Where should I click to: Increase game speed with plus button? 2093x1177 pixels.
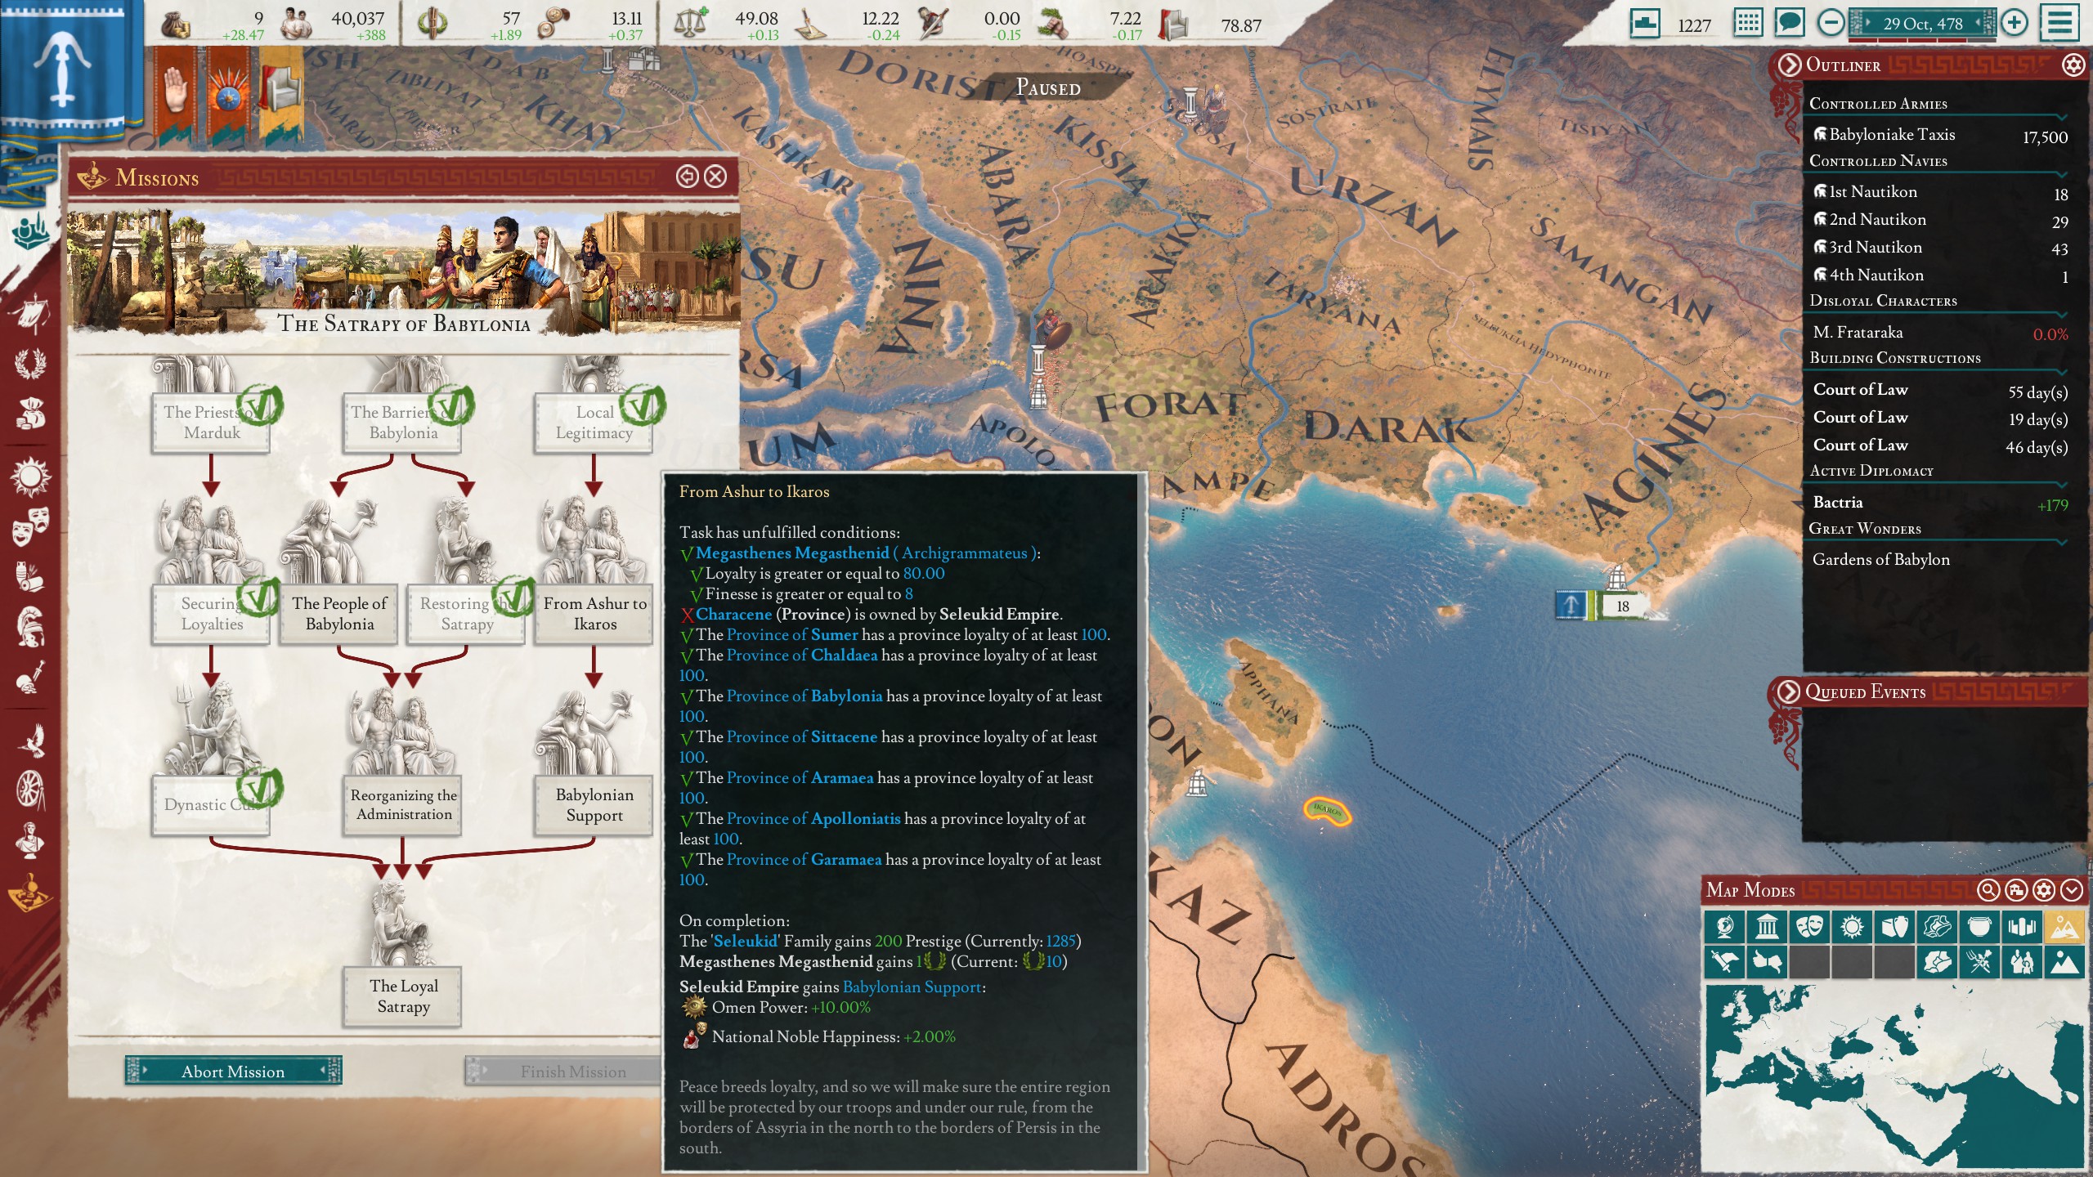[2015, 23]
